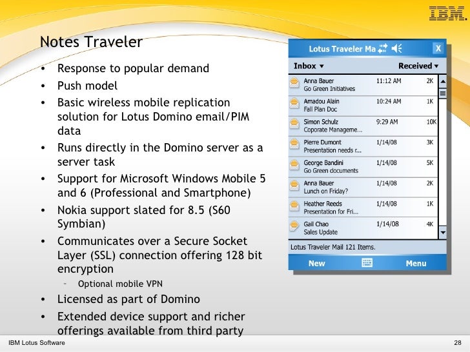
Task: Open email from Heather Reeds
Action: coord(323,204)
